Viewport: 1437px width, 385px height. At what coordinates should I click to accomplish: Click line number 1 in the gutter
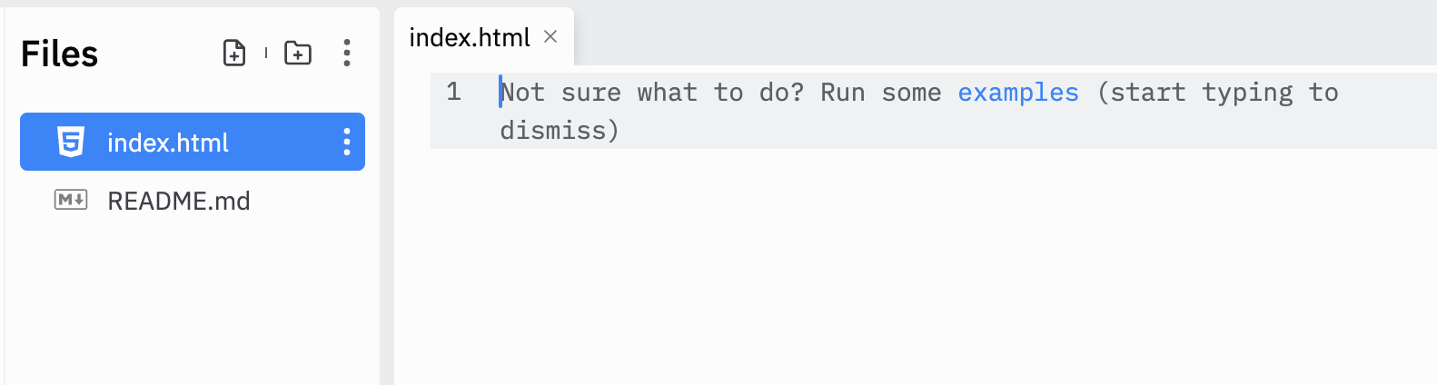point(454,92)
